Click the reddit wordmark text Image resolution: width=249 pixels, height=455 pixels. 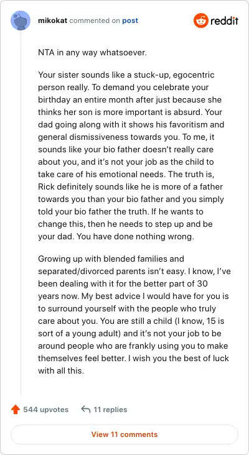point(224,21)
